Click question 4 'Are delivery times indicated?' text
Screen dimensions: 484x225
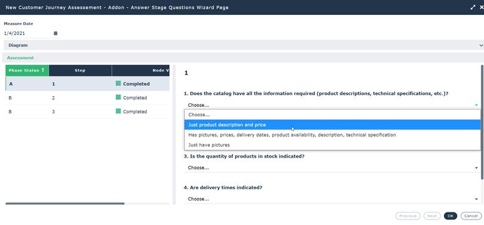[223, 187]
